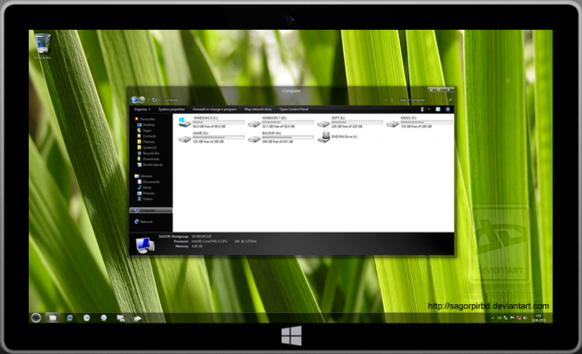Open the Videos library
The height and width of the screenshot is (354, 582).
pos(145,199)
